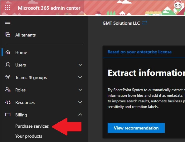The height and width of the screenshot is (142, 185).
Task: Click the Billing card icon
Action: point(8,115)
